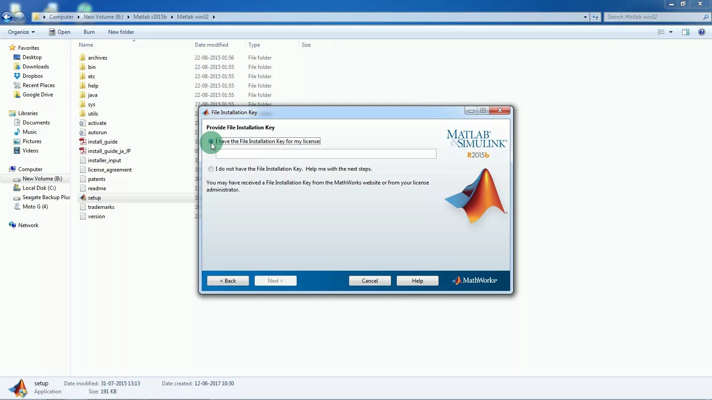Expand the dropdown arrow after 'Matlab win32' breadcrumb

[x=214, y=17]
